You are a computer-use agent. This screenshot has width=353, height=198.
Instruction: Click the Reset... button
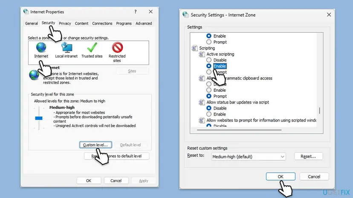[x=308, y=156]
